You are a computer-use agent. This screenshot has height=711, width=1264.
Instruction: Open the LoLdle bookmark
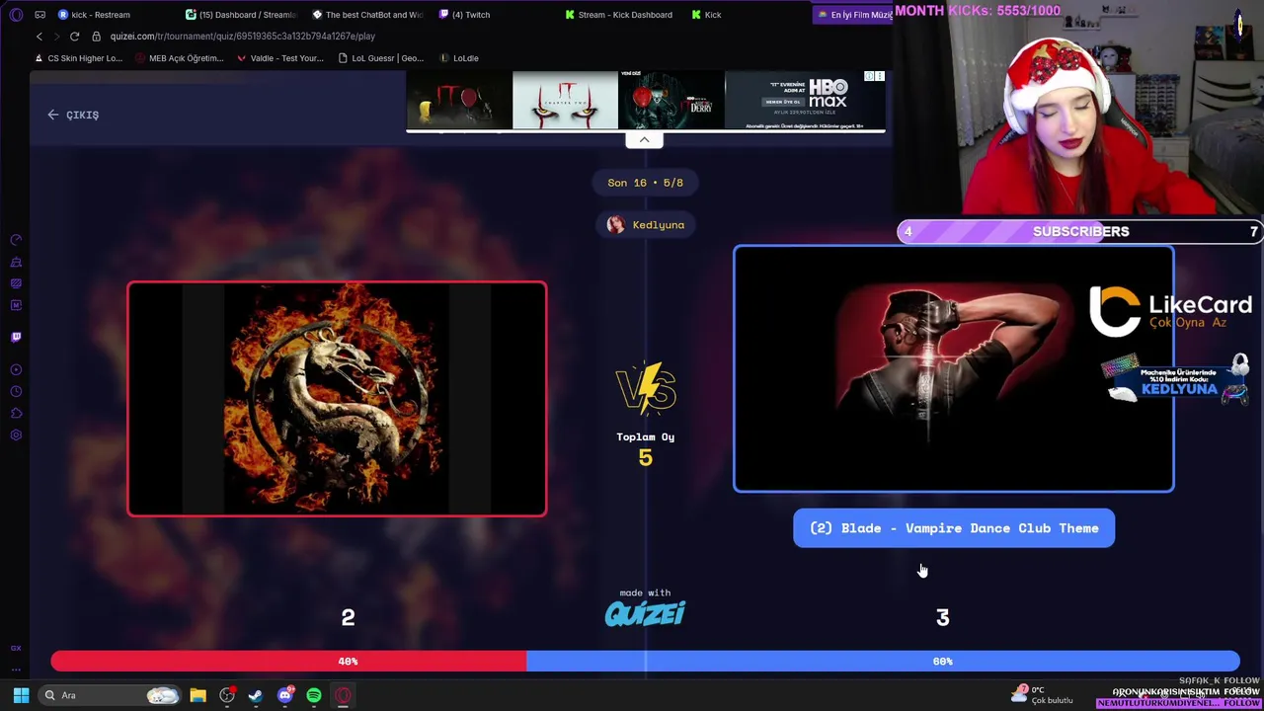[458, 58]
